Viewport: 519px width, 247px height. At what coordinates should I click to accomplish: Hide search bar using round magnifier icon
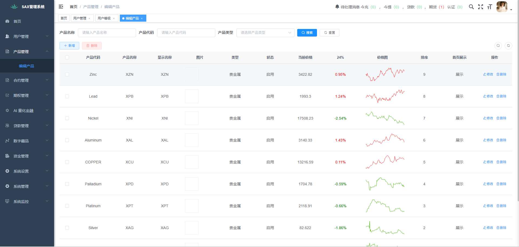coord(498,46)
